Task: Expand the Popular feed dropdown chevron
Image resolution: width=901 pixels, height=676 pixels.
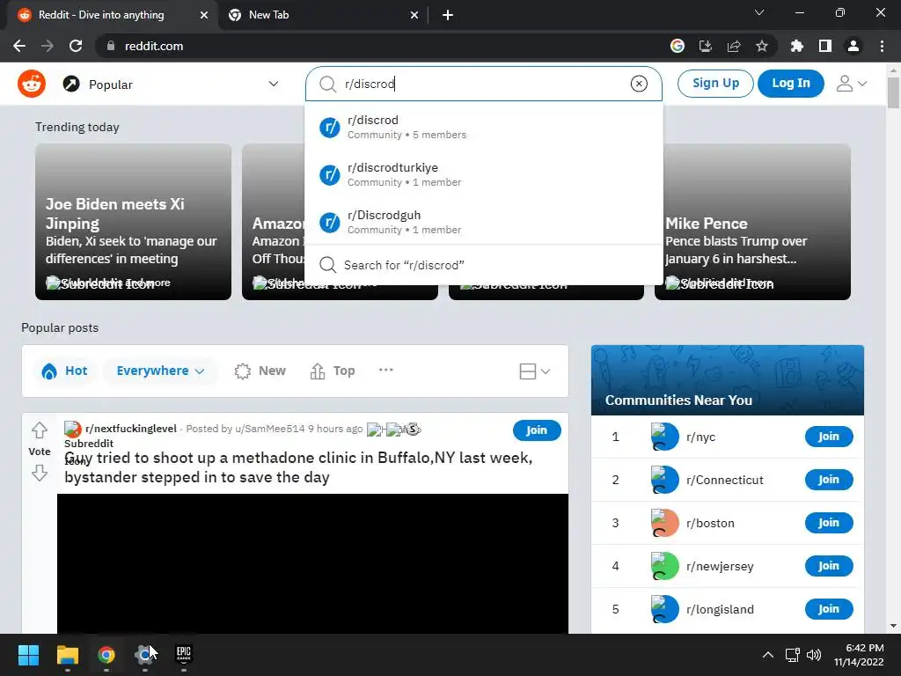Action: click(x=274, y=84)
